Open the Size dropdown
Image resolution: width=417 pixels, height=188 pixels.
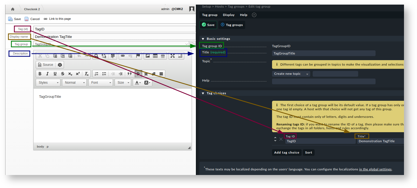tap(123, 83)
